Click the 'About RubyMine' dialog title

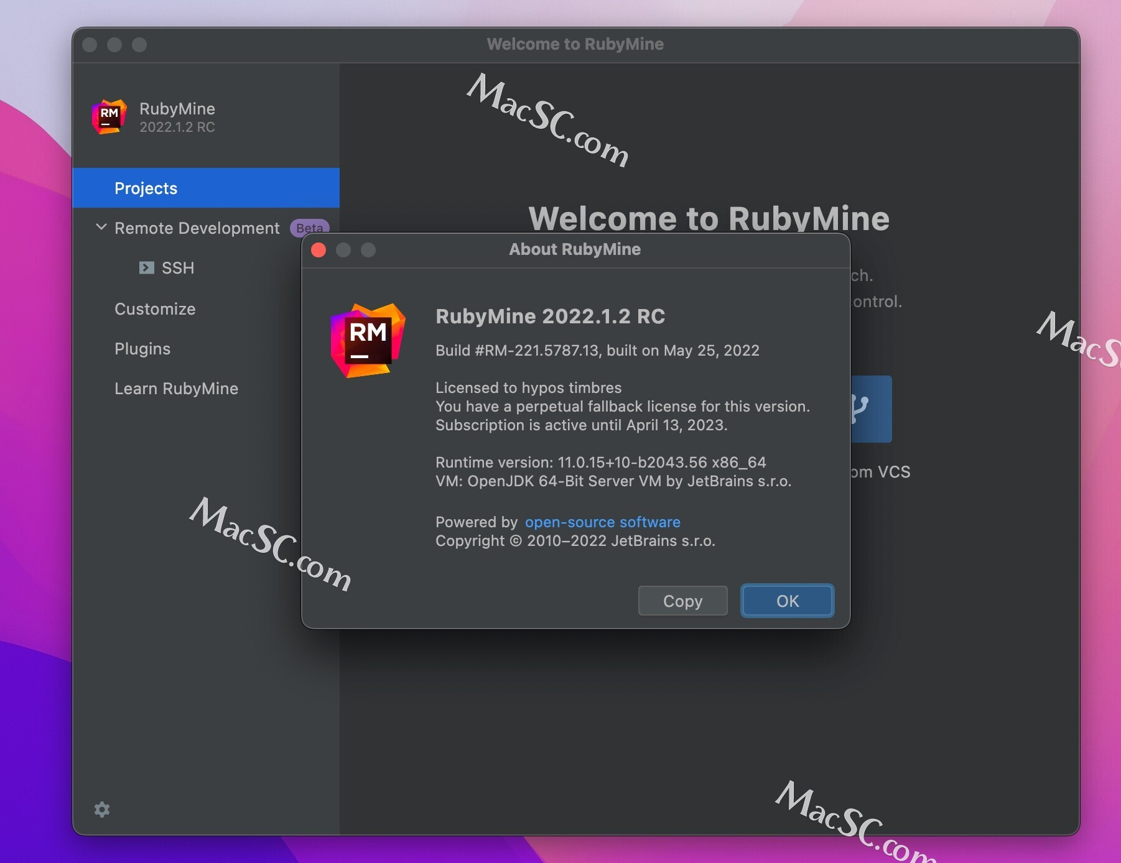tap(575, 249)
